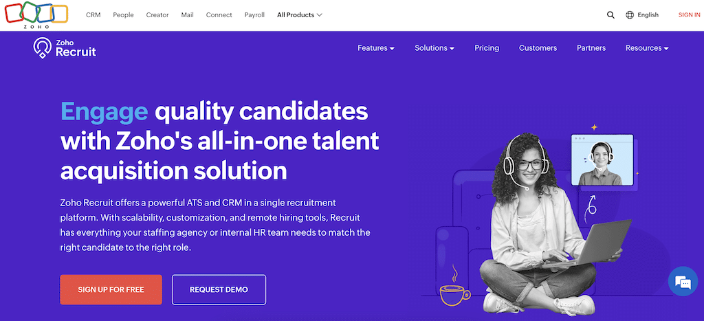
Task: Select English language option
Action: click(x=648, y=15)
